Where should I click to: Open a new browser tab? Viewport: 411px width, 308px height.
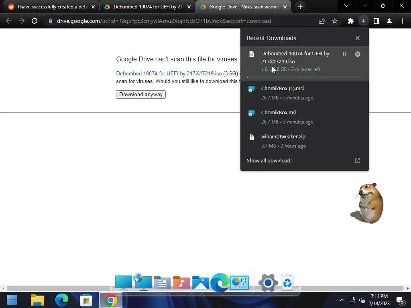(x=300, y=7)
